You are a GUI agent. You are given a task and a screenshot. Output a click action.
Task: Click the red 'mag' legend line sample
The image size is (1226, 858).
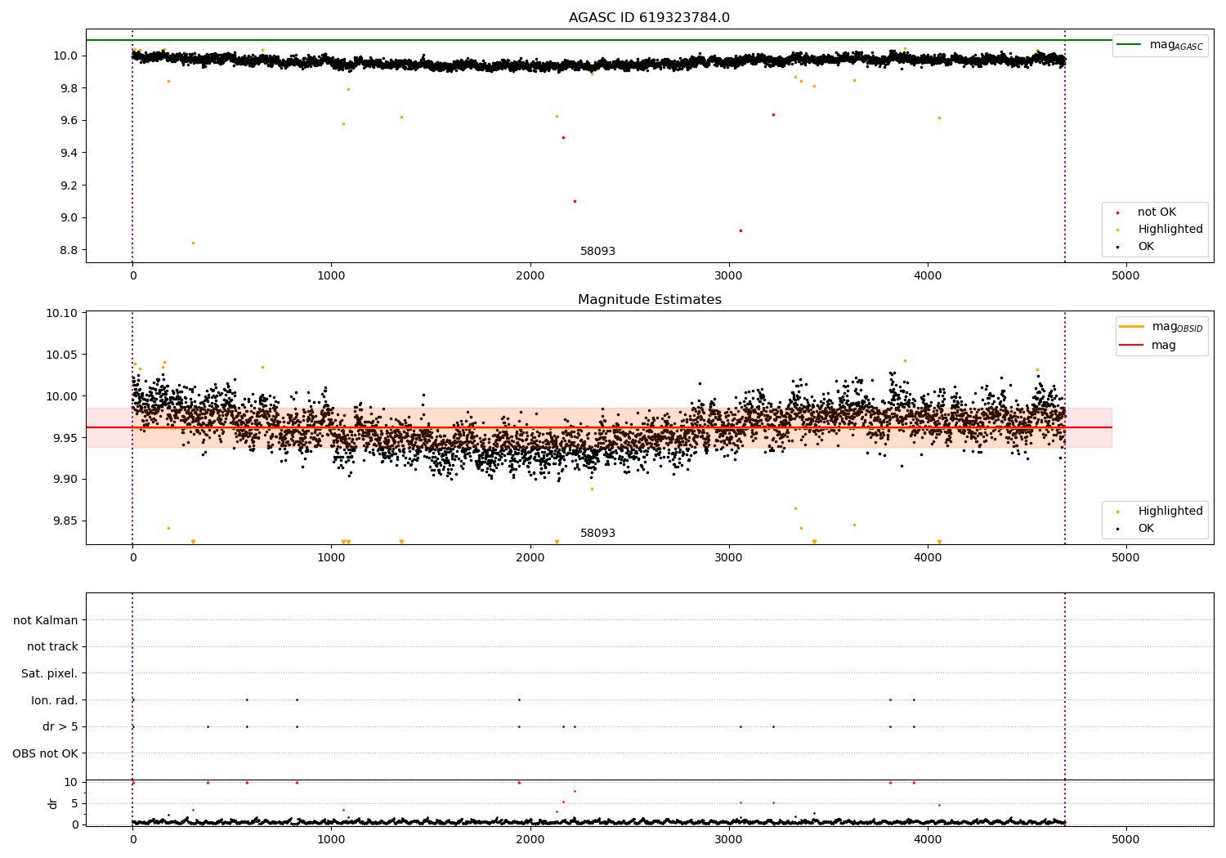pyautogui.click(x=1132, y=345)
